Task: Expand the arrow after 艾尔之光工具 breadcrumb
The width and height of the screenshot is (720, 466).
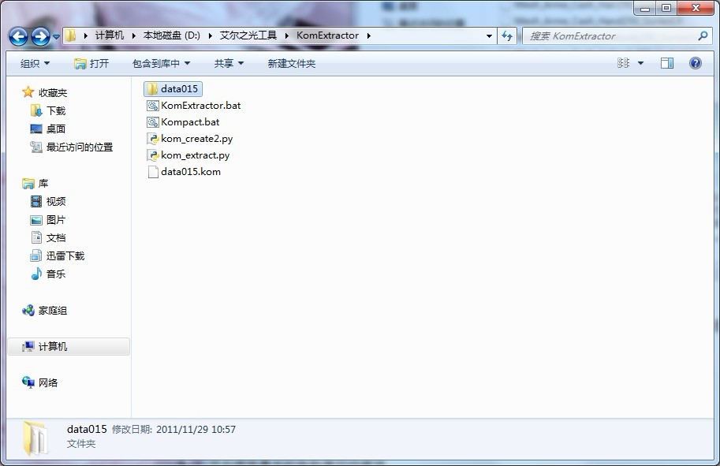Action: (x=286, y=35)
